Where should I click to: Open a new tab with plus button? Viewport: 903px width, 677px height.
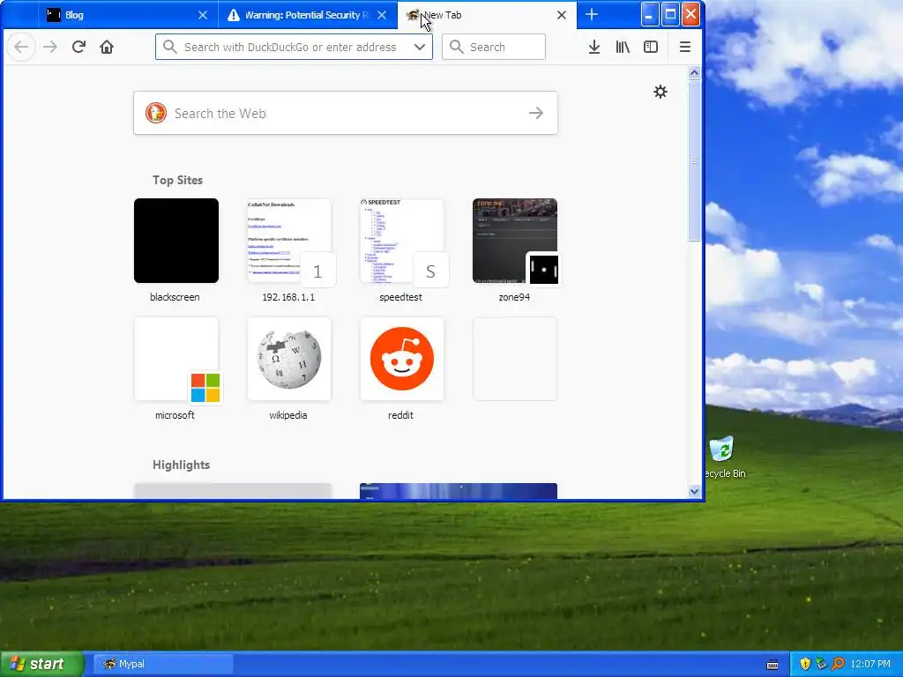tap(592, 15)
